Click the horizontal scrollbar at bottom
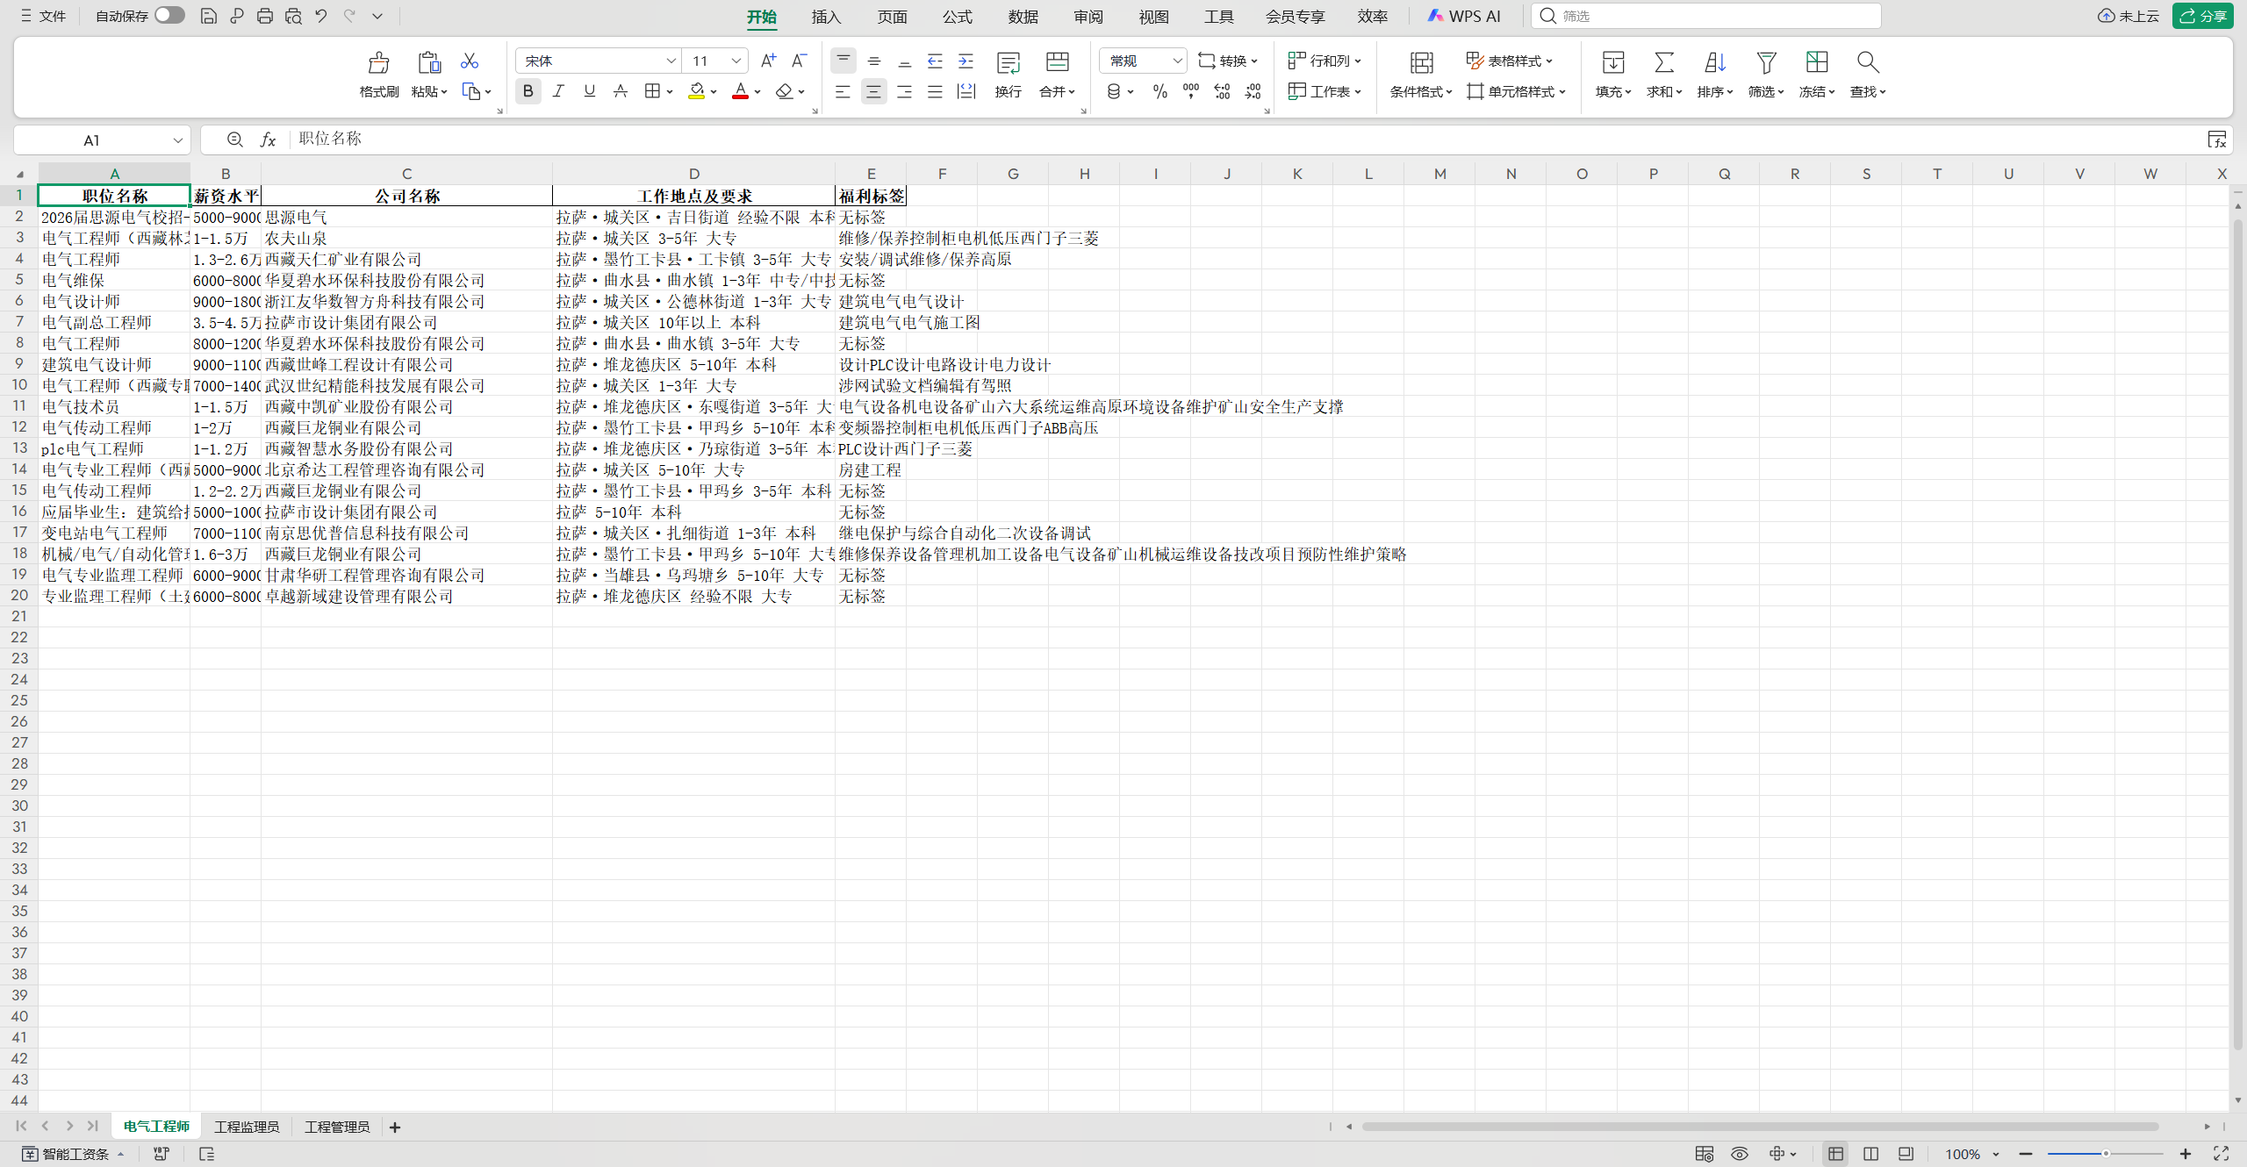 1760,1127
